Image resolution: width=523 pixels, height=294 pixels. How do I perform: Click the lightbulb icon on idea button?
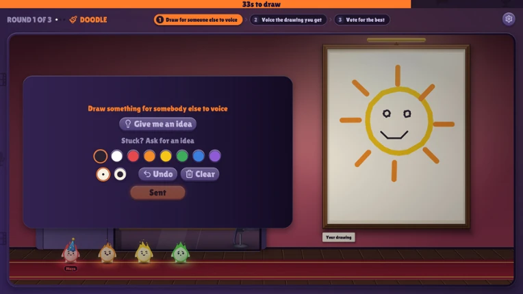point(128,124)
